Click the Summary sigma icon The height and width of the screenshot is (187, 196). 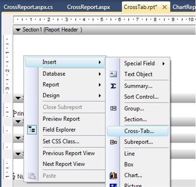(113, 86)
